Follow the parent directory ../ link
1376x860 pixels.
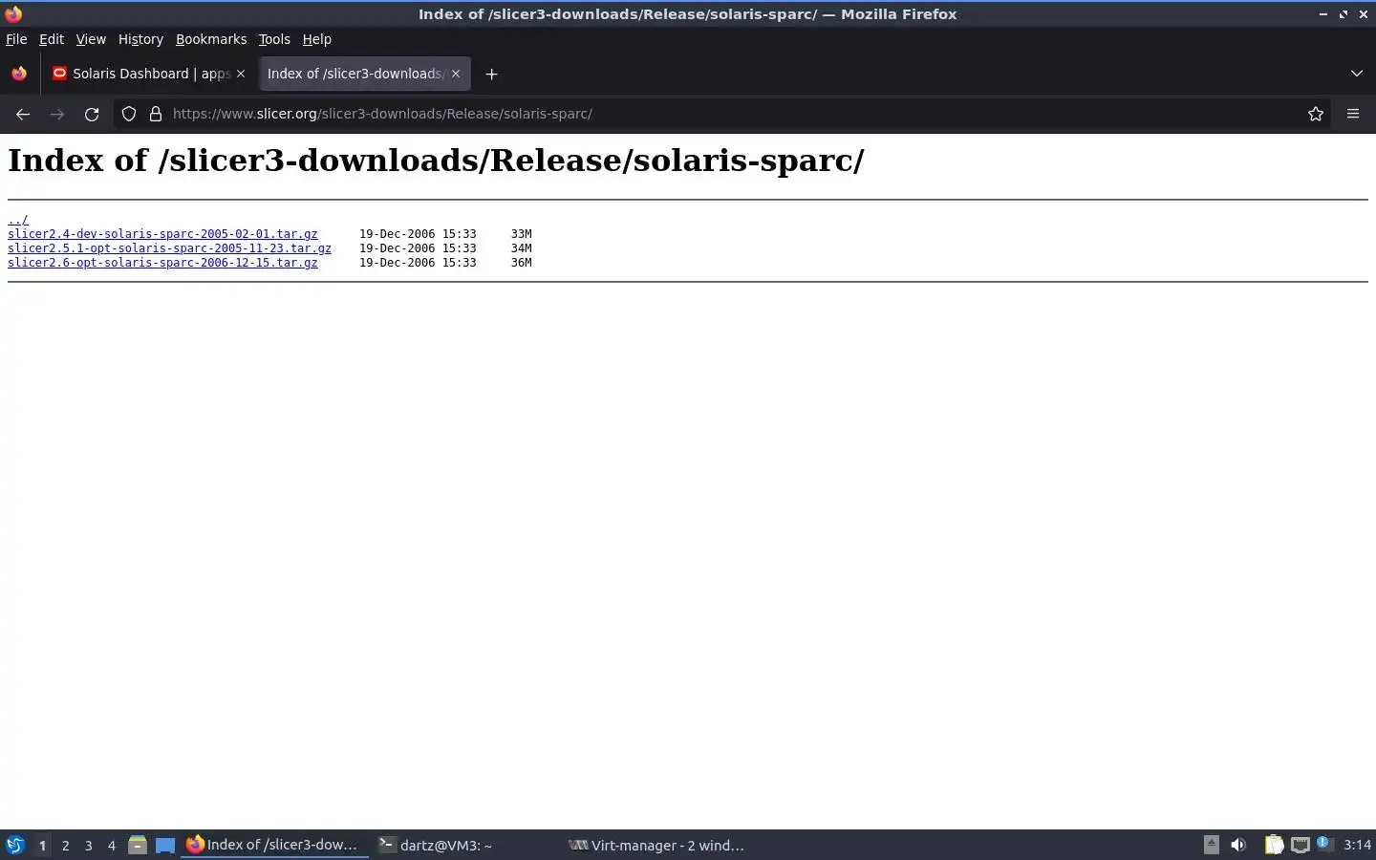[x=18, y=220]
